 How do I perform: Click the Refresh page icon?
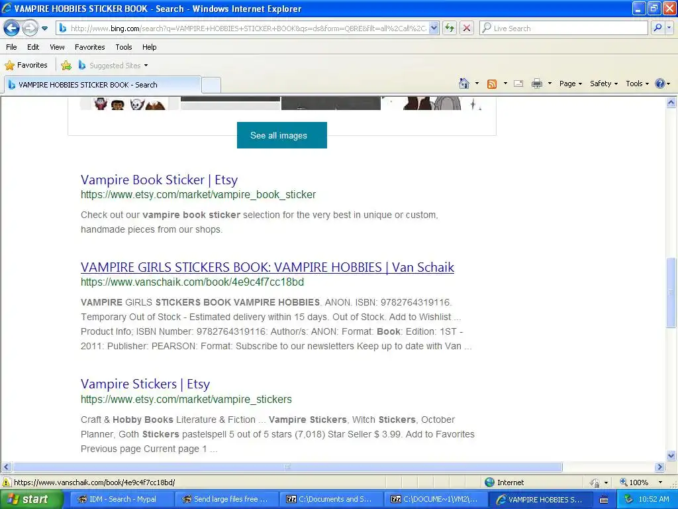tap(450, 28)
